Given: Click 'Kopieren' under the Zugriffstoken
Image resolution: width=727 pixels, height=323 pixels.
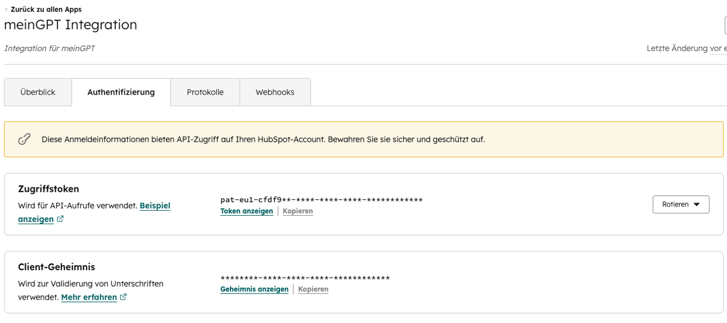Looking at the screenshot, I should [298, 211].
